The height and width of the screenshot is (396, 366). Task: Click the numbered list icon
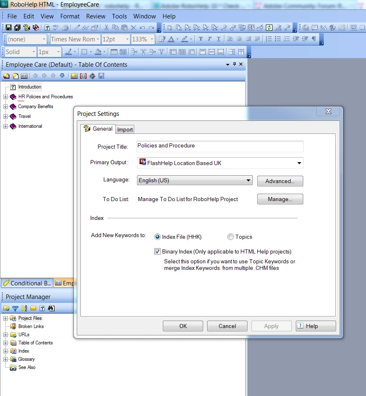pos(269,39)
